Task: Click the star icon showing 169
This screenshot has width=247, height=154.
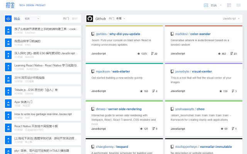Action: (141, 91)
